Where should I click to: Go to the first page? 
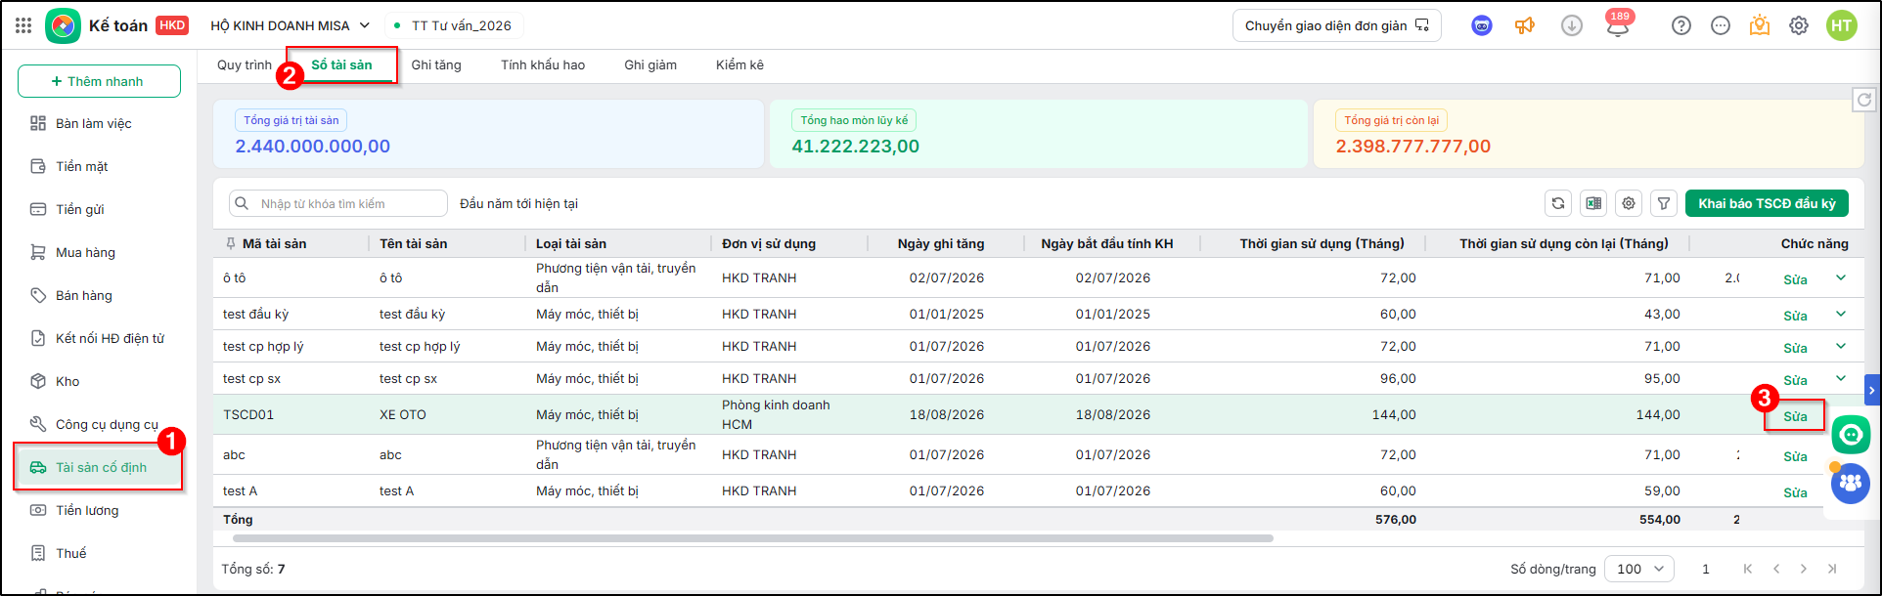click(1747, 569)
